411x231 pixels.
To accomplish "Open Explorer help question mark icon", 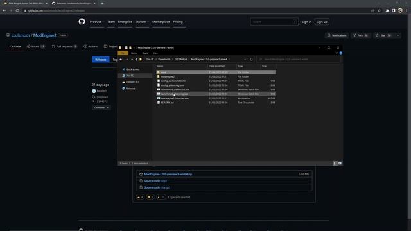I will 340,53.
